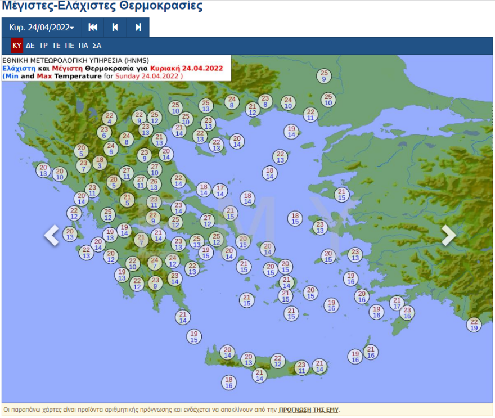The height and width of the screenshot is (418, 495).
Task: Click the 18/16 marker south of Crete
Action: tap(228, 383)
